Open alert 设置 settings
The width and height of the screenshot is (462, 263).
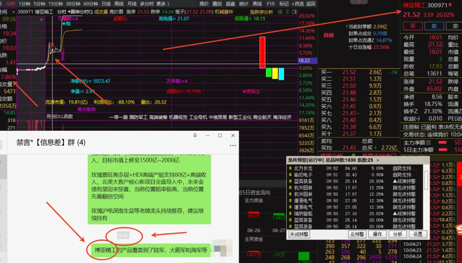tap(418, 234)
